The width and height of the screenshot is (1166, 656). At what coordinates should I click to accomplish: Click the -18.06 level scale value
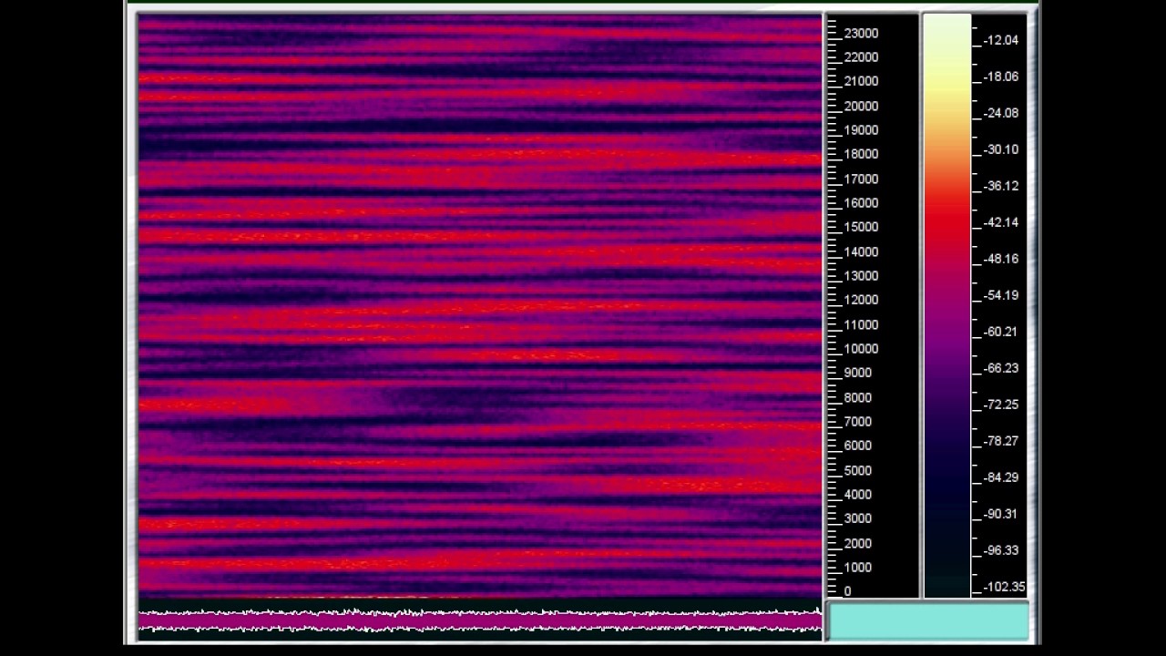[x=1001, y=77]
